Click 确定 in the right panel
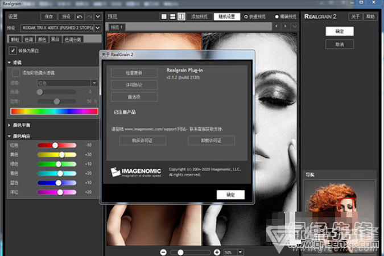 [x=340, y=31]
